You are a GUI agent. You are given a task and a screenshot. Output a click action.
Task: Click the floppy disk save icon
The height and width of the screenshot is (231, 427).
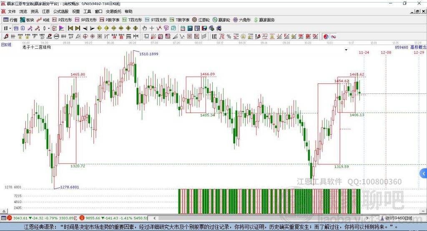pos(204,28)
